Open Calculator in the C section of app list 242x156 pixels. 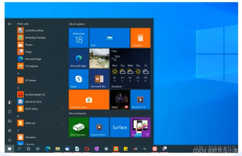pyautogui.click(x=41, y=137)
